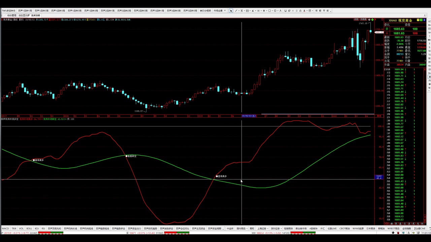The image size is (431, 242).
Task: Switch to the 技术分析 tab
Action: [36, 15]
